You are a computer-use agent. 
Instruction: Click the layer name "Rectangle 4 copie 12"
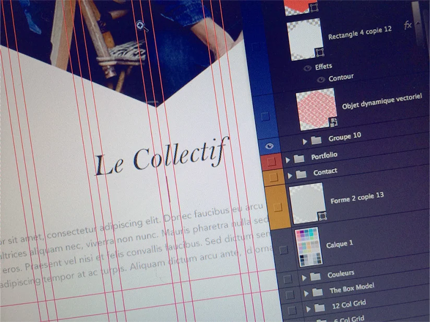360,33
